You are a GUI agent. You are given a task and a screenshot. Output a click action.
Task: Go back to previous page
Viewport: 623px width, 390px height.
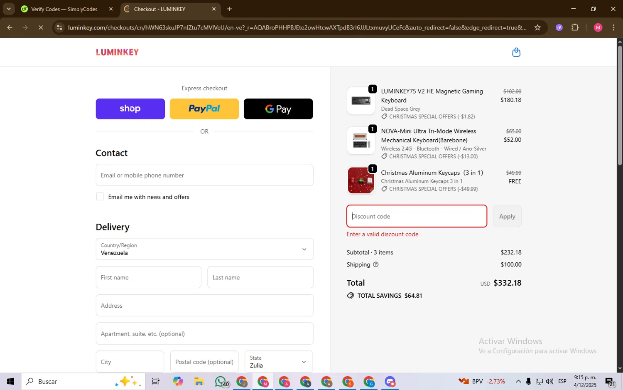[10, 27]
